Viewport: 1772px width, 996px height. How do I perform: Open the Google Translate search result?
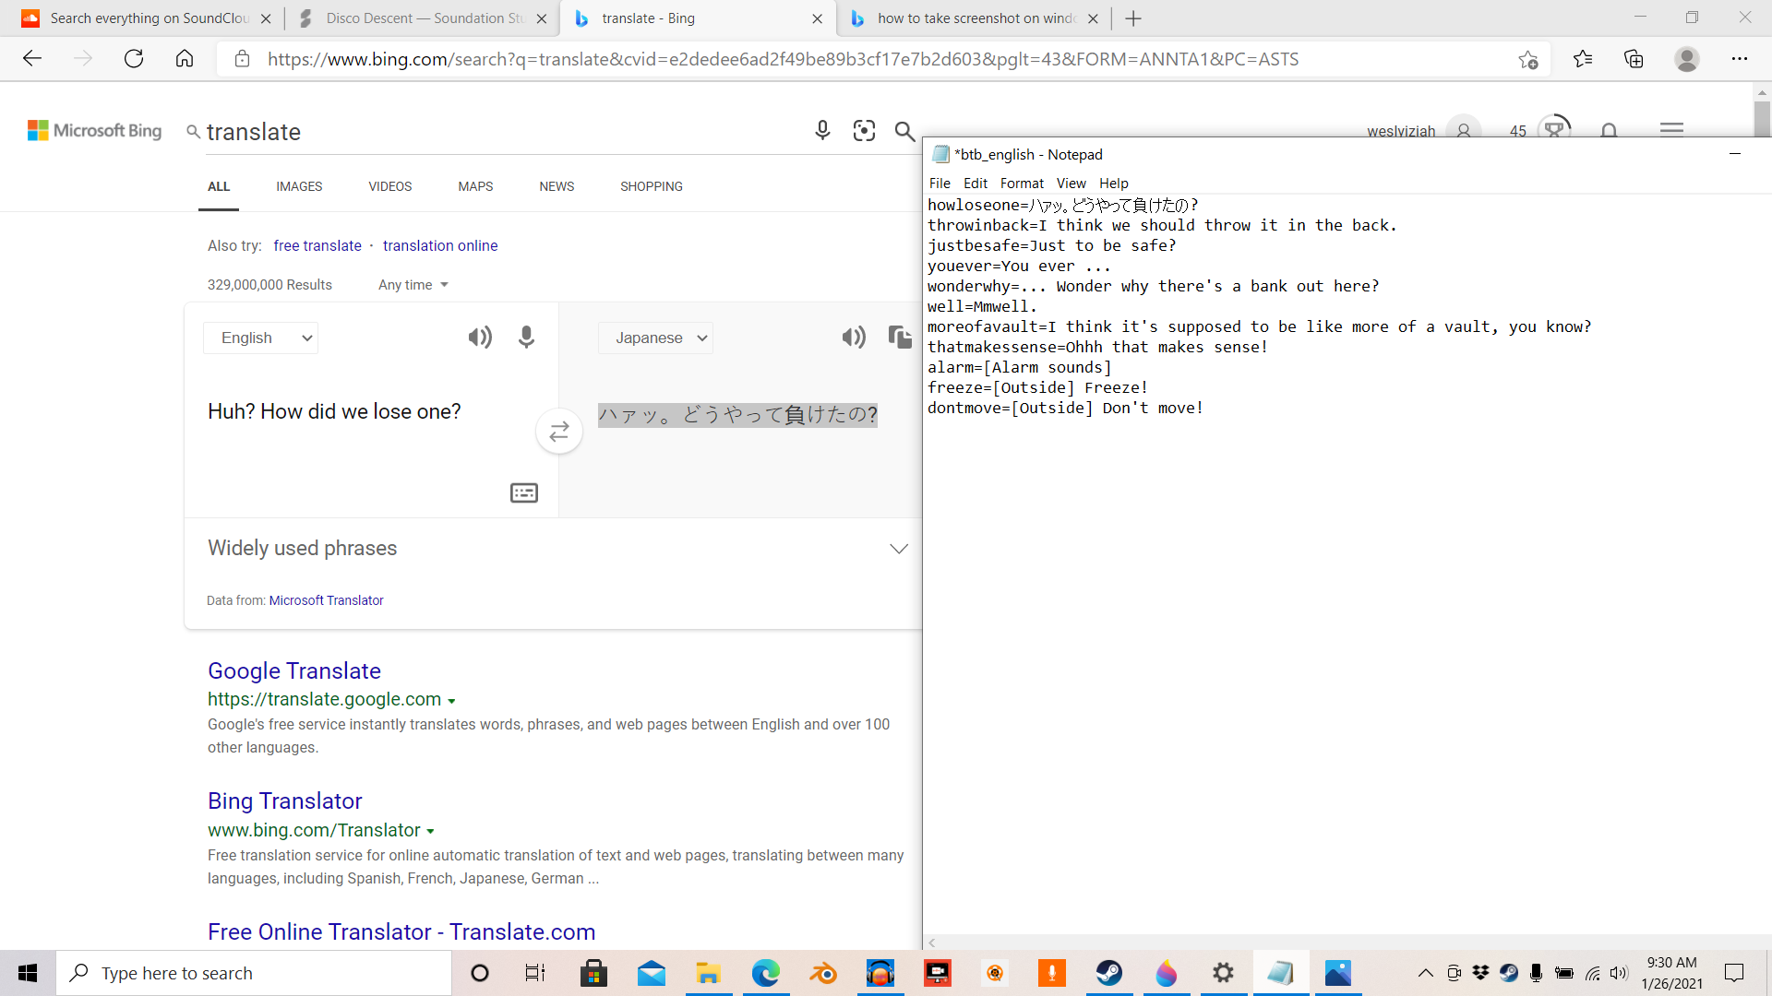point(294,670)
